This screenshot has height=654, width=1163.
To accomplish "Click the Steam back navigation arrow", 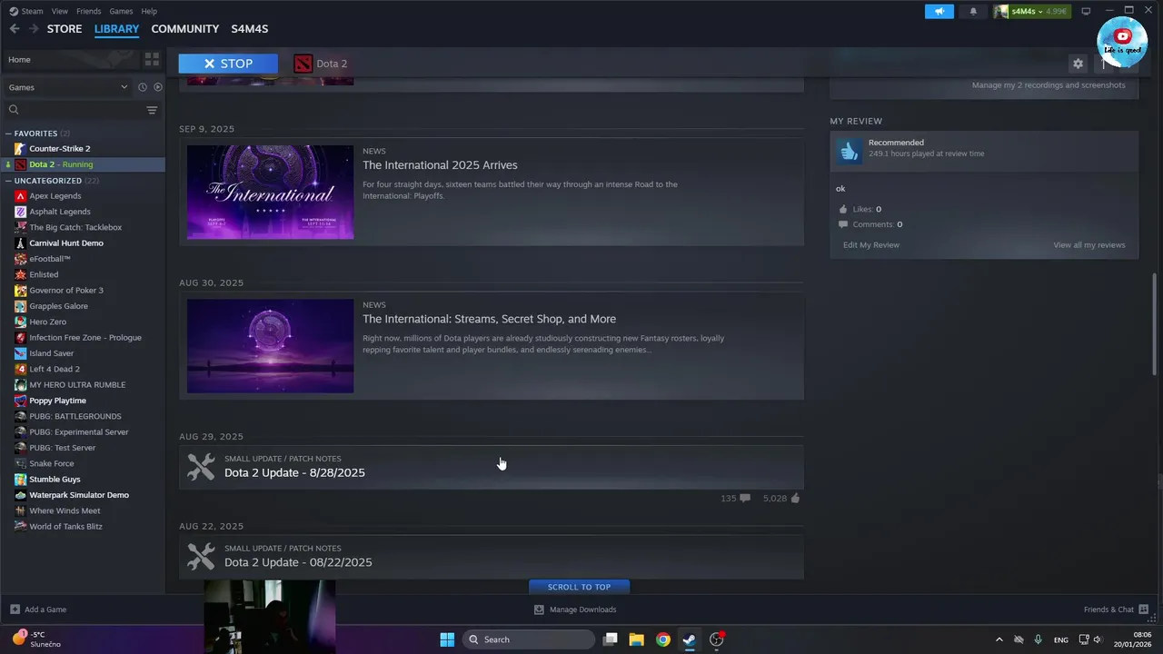I will [x=15, y=29].
